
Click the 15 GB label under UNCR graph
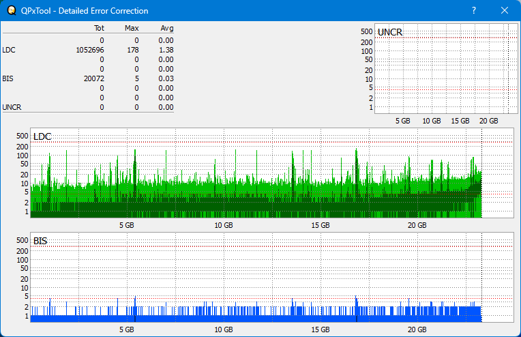point(460,121)
